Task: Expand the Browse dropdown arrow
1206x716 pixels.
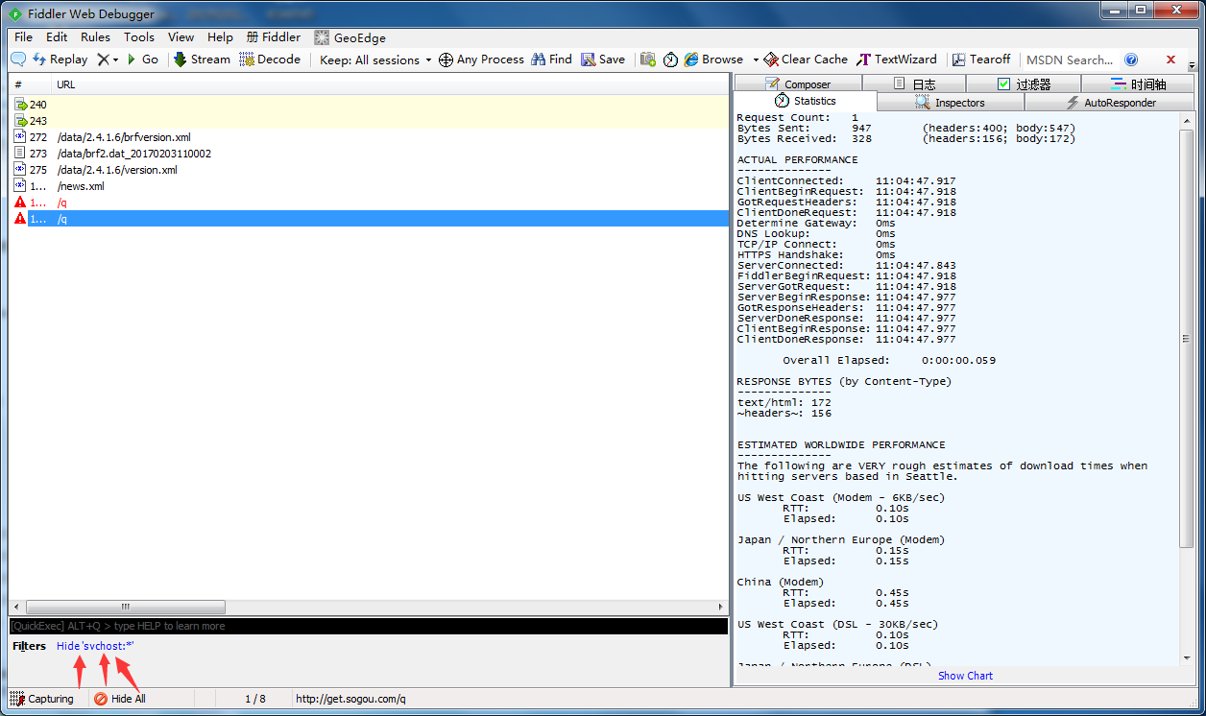Action: click(756, 60)
